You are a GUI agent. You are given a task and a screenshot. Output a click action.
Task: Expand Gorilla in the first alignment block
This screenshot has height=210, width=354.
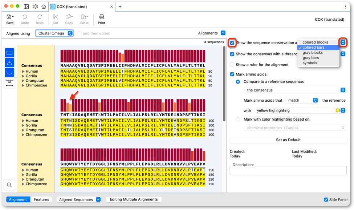click(x=23, y=76)
